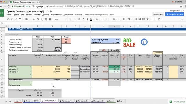
Task: Switch to the Менеджер 2 sheet tab
Action: (x=82, y=101)
